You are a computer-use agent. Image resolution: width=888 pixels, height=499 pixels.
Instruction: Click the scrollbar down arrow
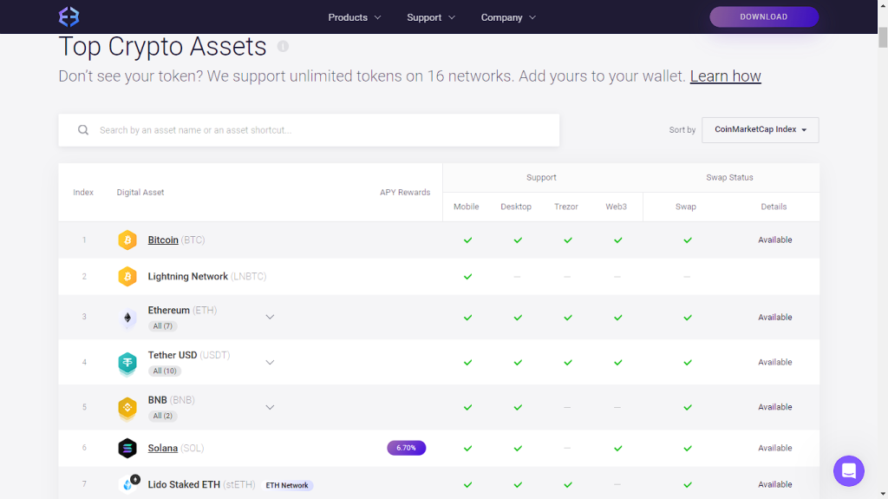883,495
